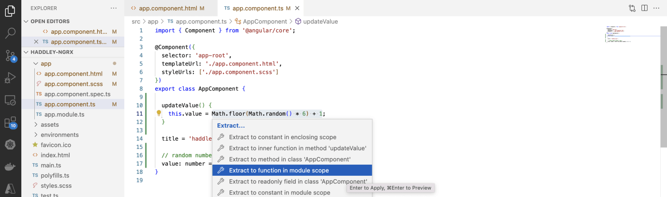Choose Extract to method in class 'AppComponent'
Image resolution: width=667 pixels, height=197 pixels.
point(290,159)
